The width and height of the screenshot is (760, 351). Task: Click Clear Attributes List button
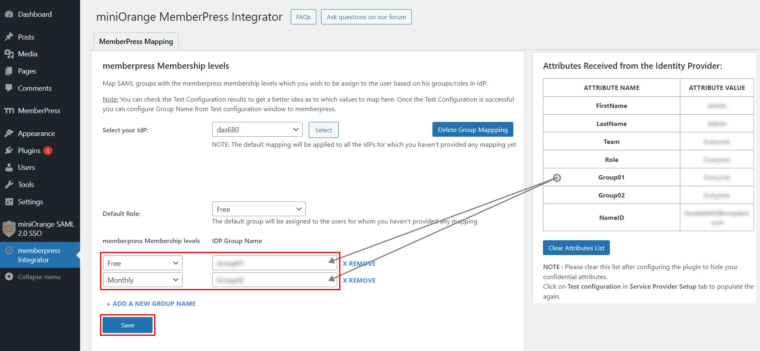(576, 248)
